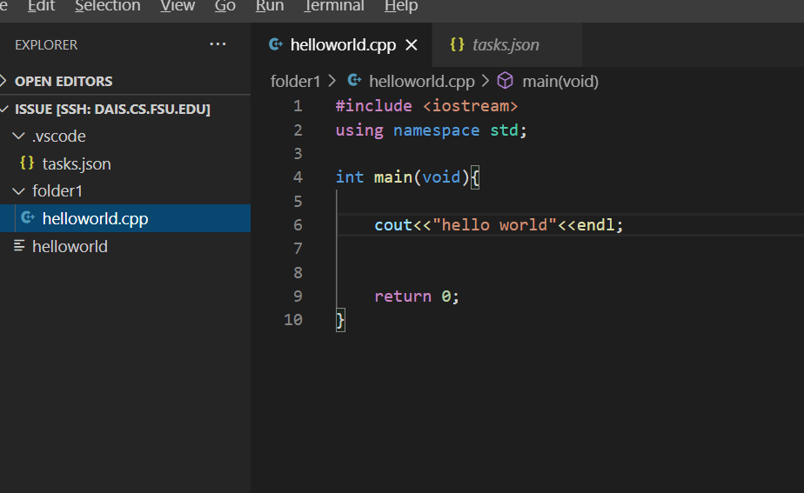
Task: Click the chevron after helloworld.cpp in breadcrumb
Action: pyautogui.click(x=486, y=81)
